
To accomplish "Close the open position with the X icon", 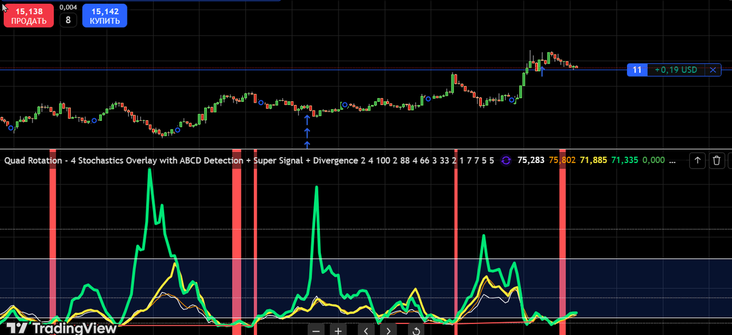I will pos(712,70).
